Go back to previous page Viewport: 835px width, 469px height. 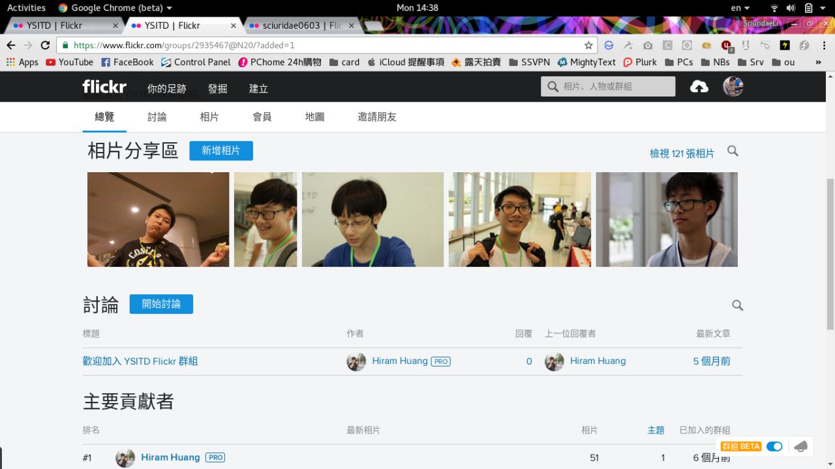click(x=10, y=45)
